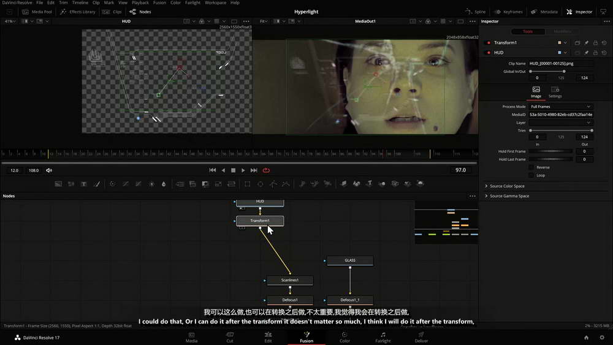Add a Text+ node from the toolbar
This screenshot has width=613, height=345.
(83, 184)
